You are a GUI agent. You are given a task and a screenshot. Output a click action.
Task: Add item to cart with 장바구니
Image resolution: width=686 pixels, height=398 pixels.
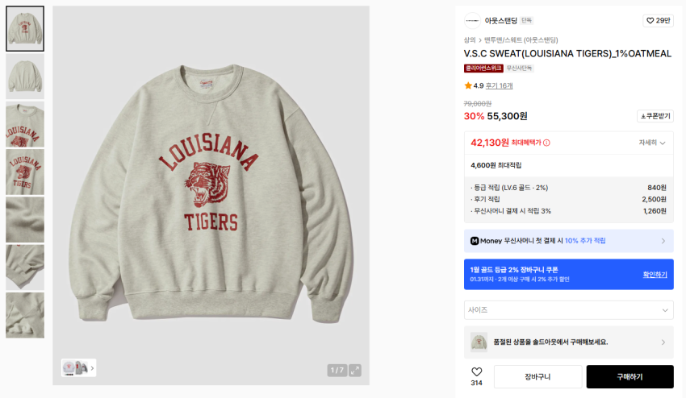538,377
